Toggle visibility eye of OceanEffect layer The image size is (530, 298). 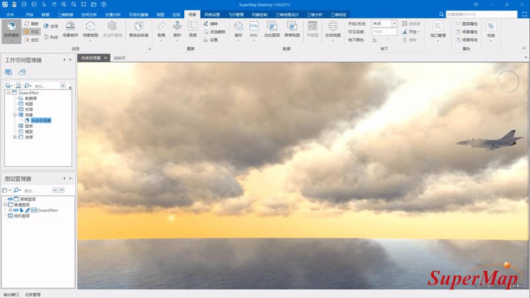[x=15, y=210]
